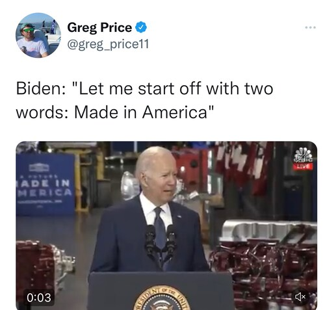Open the three-dot more options menu
325x310 pixels.
tap(310, 27)
